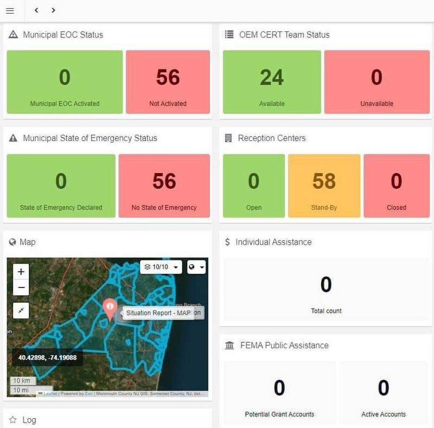The height and width of the screenshot is (428, 434).
Task: Click the star icon next to Log
Action: click(12, 420)
